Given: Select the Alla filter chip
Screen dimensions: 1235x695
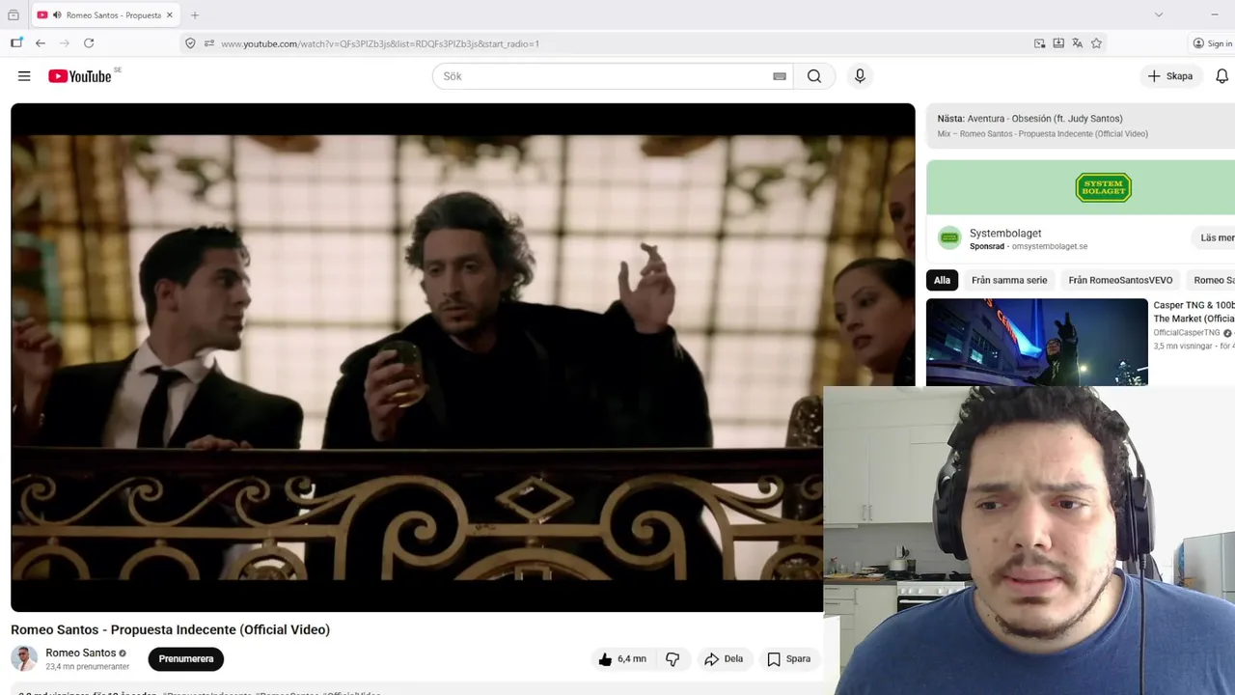Looking at the screenshot, I should point(942,280).
